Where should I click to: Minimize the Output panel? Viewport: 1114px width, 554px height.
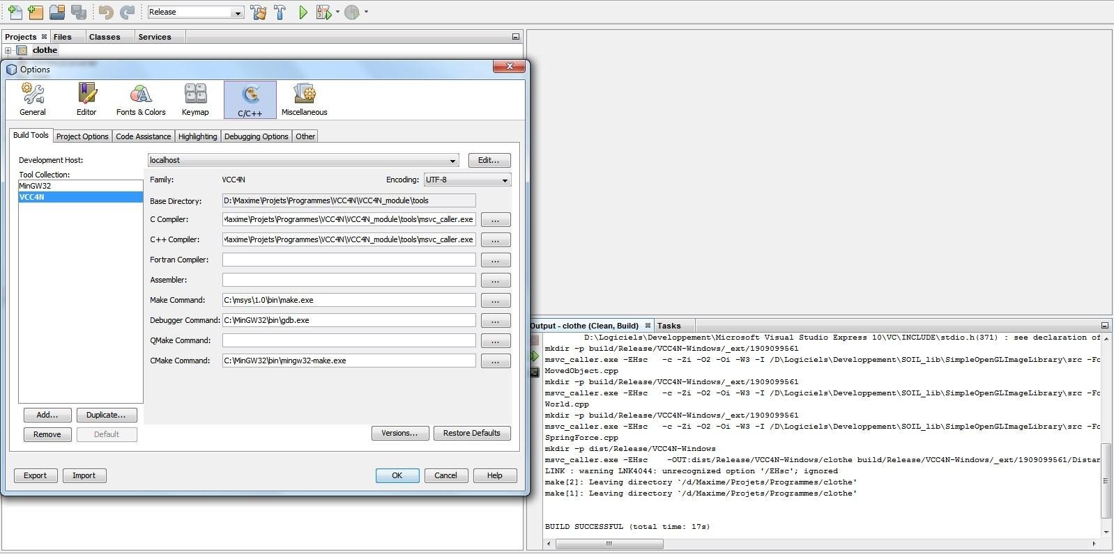tap(1105, 325)
